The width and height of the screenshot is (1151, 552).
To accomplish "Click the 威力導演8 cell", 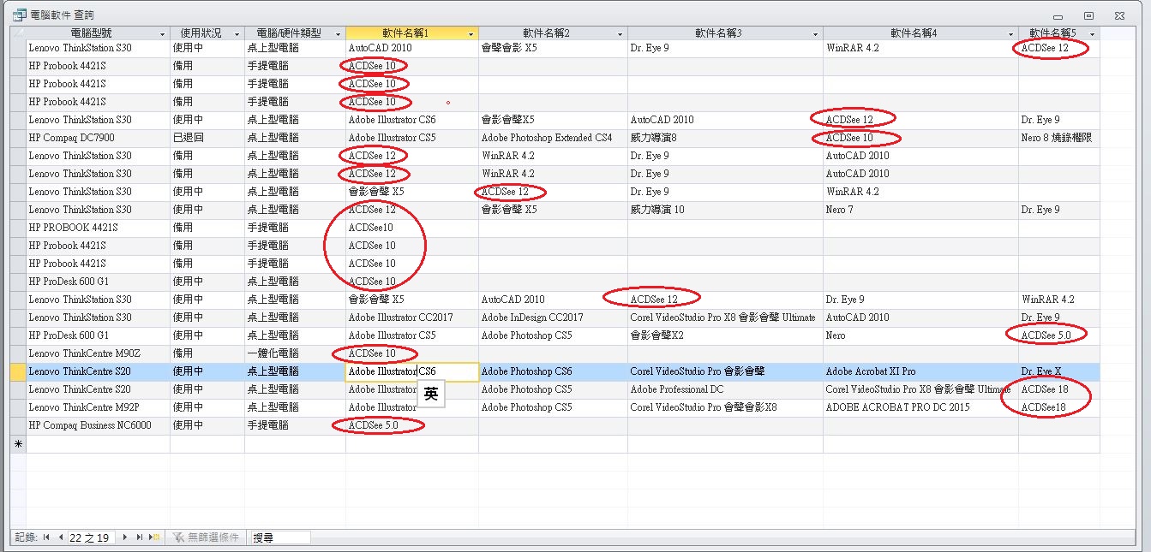I will tap(726, 138).
